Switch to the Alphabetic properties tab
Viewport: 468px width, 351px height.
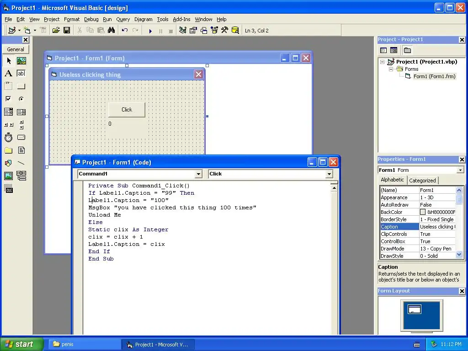click(x=392, y=180)
